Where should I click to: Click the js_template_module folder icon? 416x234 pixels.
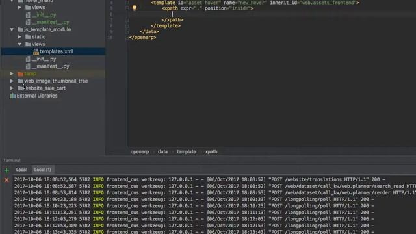tap(20, 29)
